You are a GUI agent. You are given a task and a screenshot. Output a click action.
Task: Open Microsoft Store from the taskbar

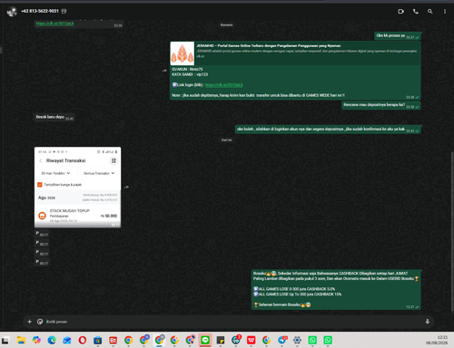pyautogui.click(x=97, y=341)
